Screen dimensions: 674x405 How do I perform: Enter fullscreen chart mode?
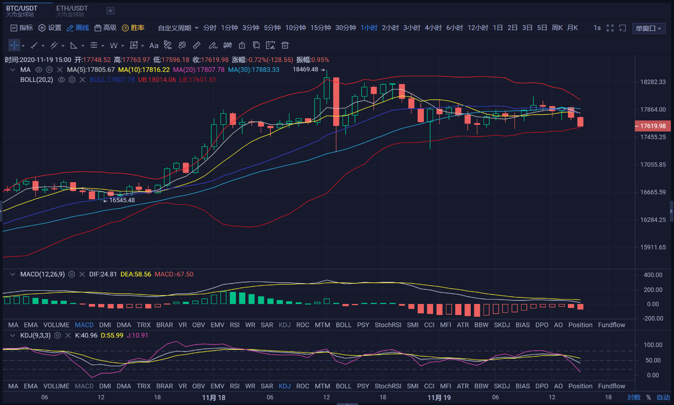[x=610, y=28]
